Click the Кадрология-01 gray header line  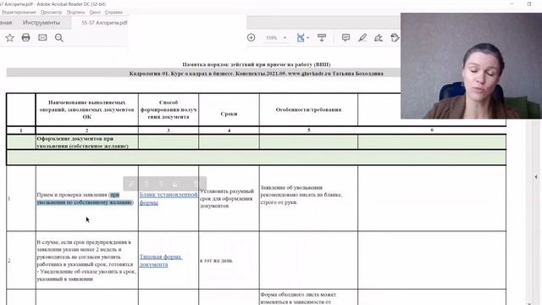tap(256, 74)
